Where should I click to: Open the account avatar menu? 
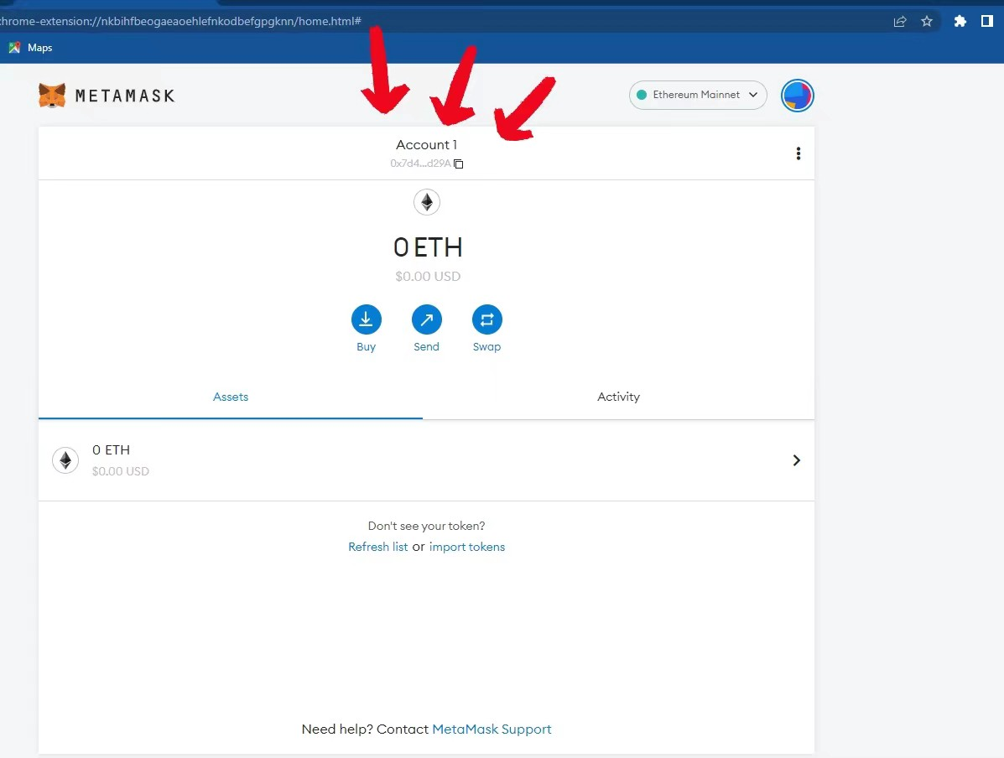click(797, 96)
